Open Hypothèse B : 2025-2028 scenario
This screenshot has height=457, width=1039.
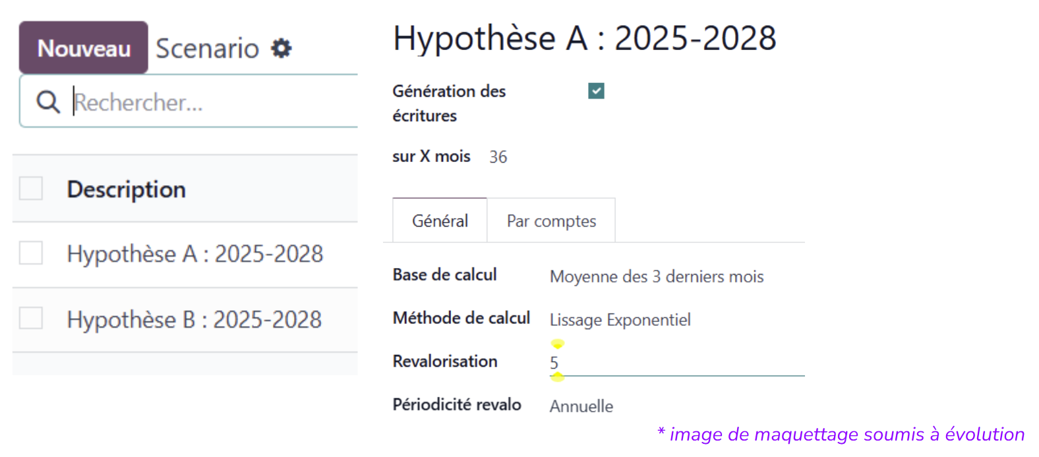point(194,320)
